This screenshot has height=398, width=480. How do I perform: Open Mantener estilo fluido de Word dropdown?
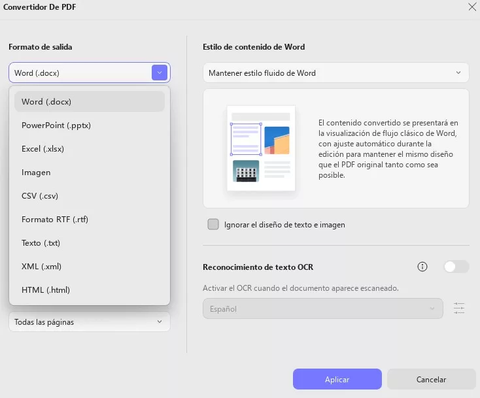[336, 73]
